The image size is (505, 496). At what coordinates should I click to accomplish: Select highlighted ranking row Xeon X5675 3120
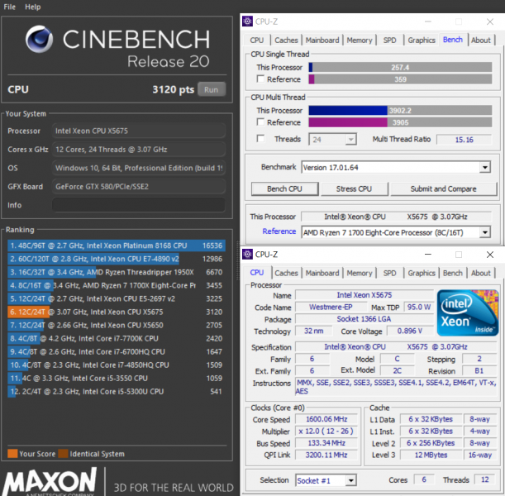[117, 312]
